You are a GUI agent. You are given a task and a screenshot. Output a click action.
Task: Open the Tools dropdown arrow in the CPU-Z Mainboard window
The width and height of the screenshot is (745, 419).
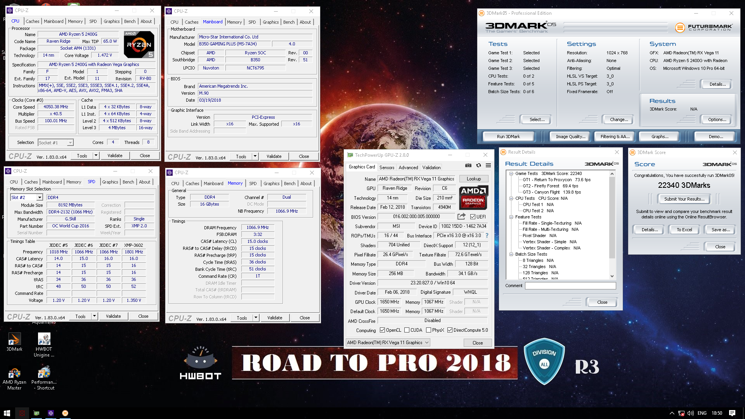255,156
